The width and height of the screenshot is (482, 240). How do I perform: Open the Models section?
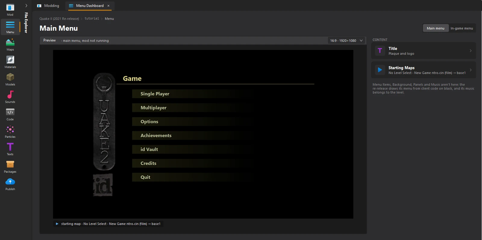click(10, 80)
